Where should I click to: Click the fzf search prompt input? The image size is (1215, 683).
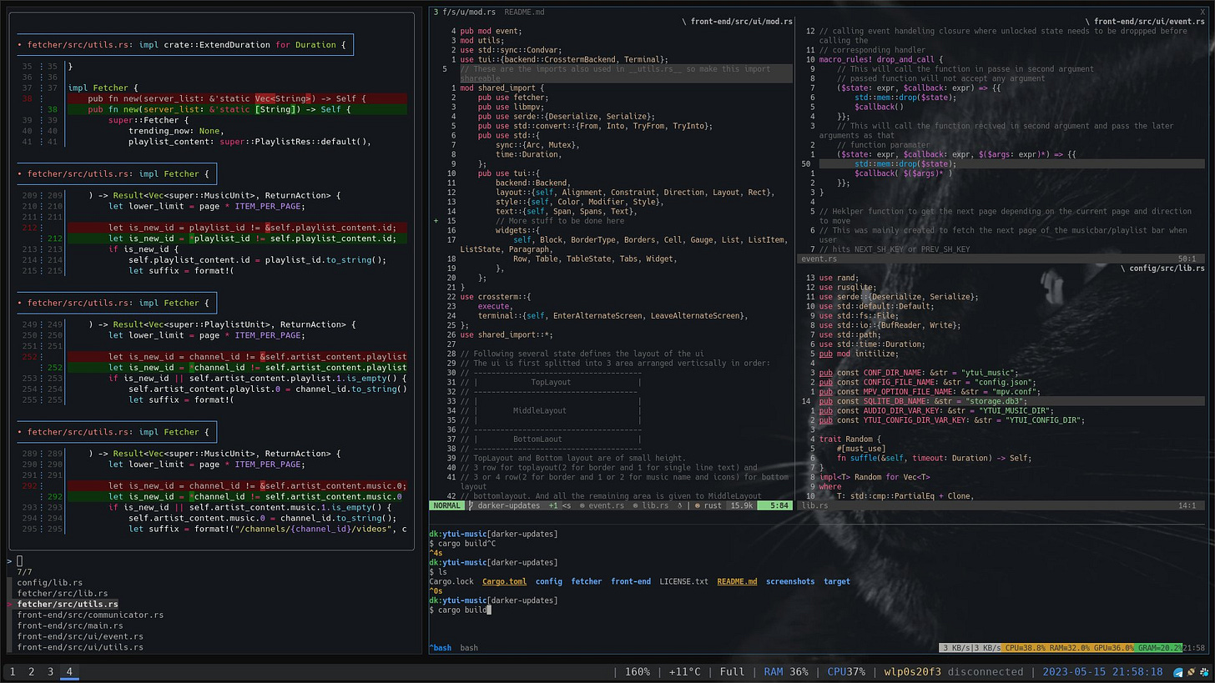[20, 561]
